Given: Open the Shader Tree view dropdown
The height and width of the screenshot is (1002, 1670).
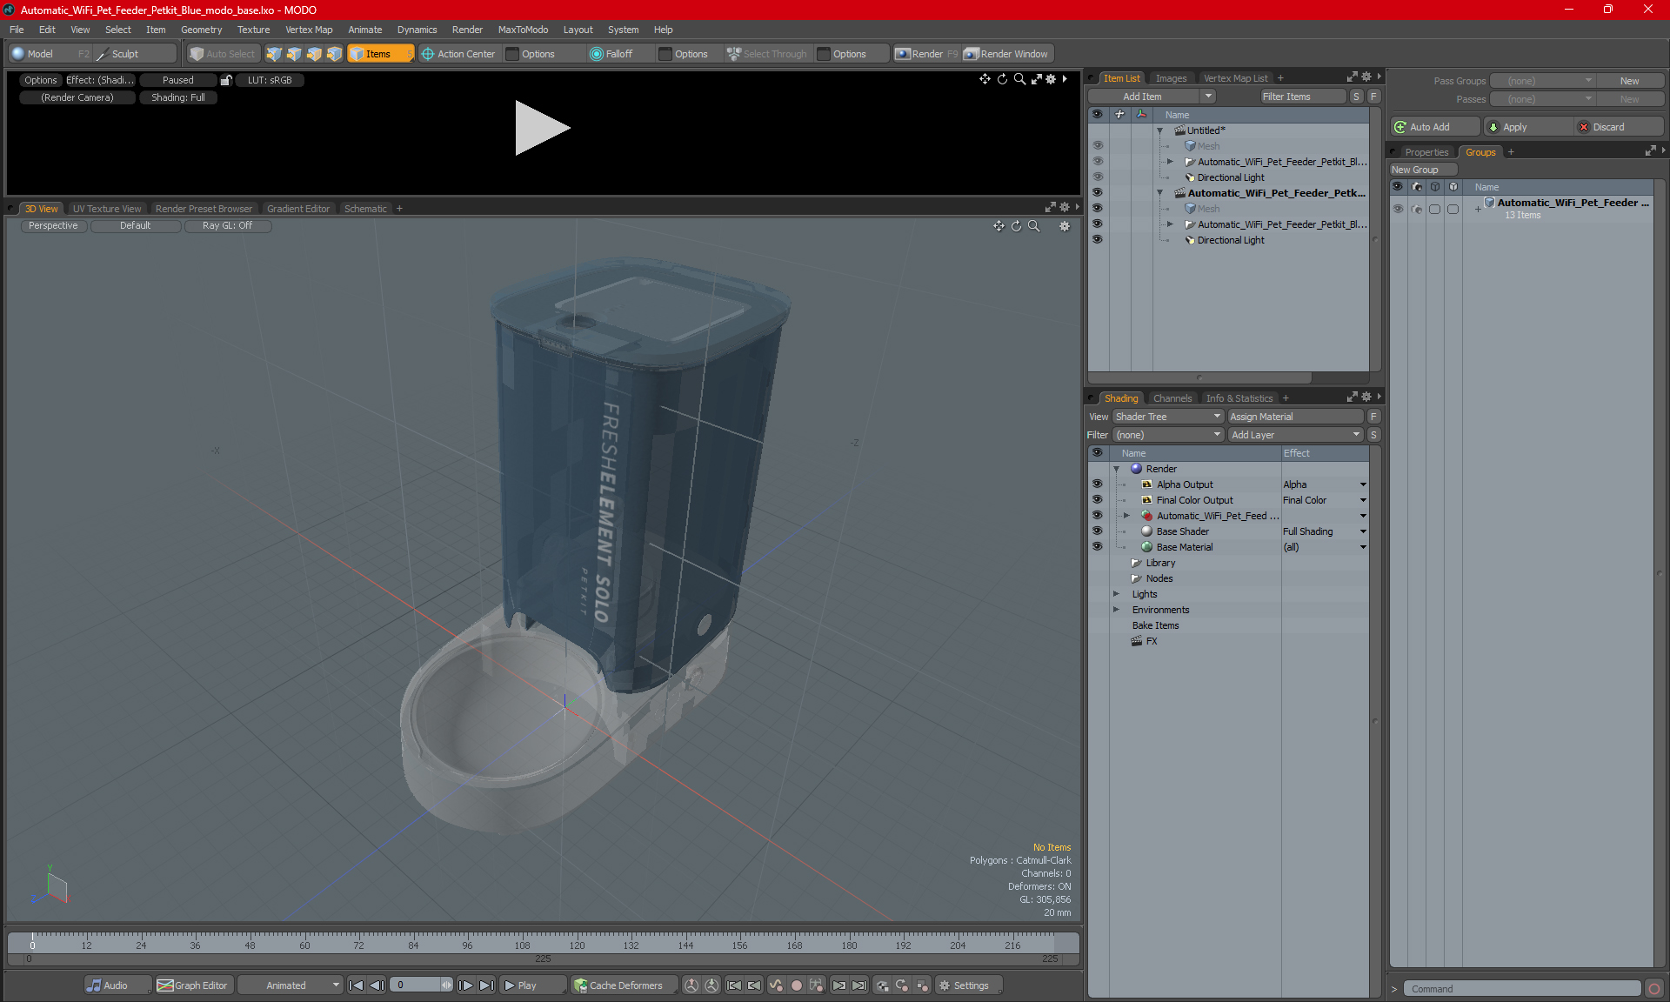Looking at the screenshot, I should tap(1168, 417).
